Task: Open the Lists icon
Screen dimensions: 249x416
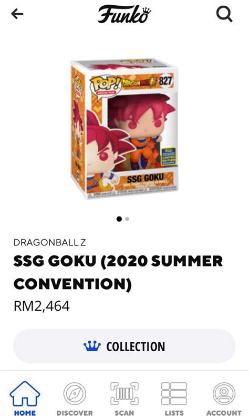Action: coord(174,394)
